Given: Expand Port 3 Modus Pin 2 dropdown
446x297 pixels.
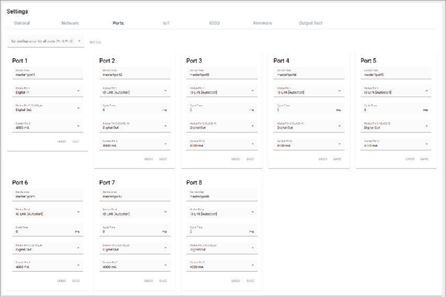Looking at the screenshot, I should click(x=222, y=126).
